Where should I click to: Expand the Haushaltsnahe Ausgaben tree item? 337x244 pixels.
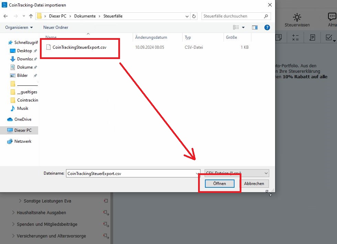(x=13, y=213)
